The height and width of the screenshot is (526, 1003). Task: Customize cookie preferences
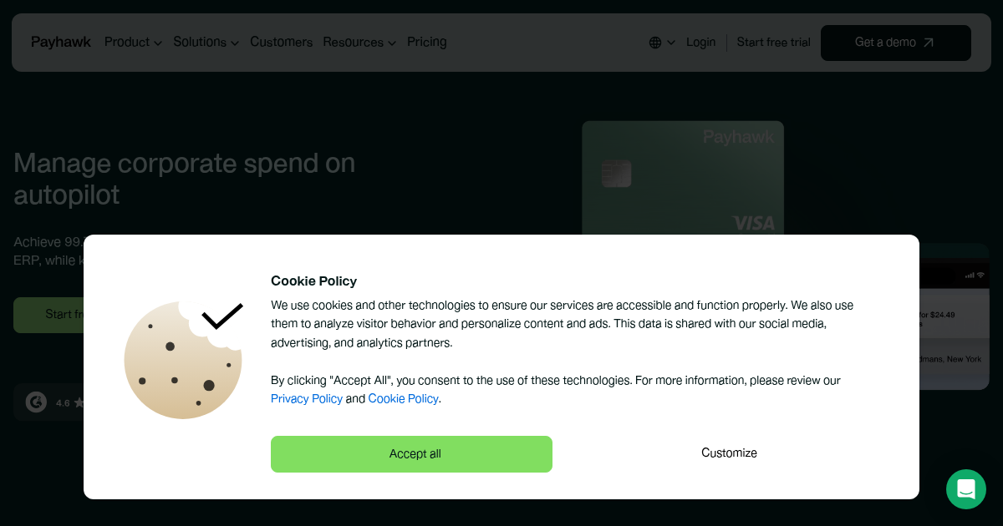pos(728,453)
